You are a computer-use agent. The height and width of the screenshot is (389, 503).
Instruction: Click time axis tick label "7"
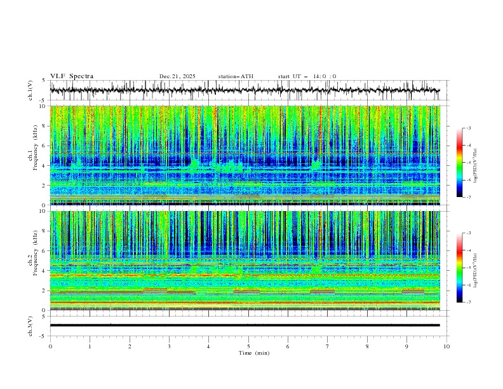point(328,346)
